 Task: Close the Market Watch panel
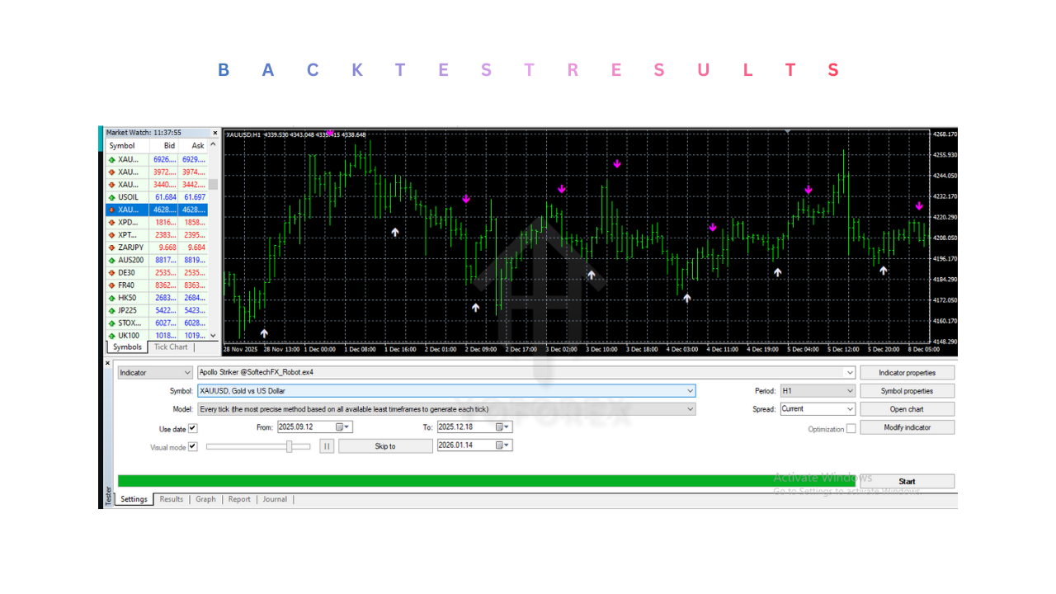coord(214,133)
